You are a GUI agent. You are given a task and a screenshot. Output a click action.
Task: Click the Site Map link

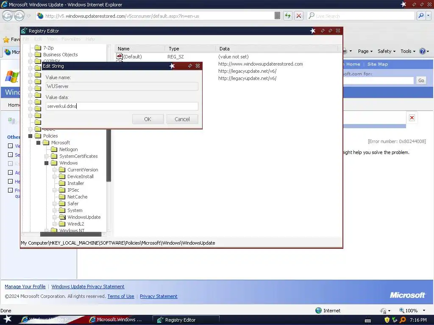378,64
